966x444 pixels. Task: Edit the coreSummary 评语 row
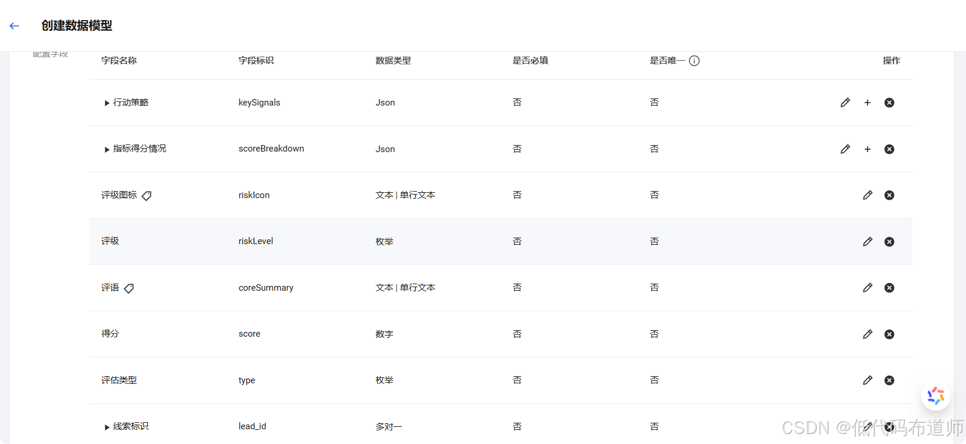868,288
